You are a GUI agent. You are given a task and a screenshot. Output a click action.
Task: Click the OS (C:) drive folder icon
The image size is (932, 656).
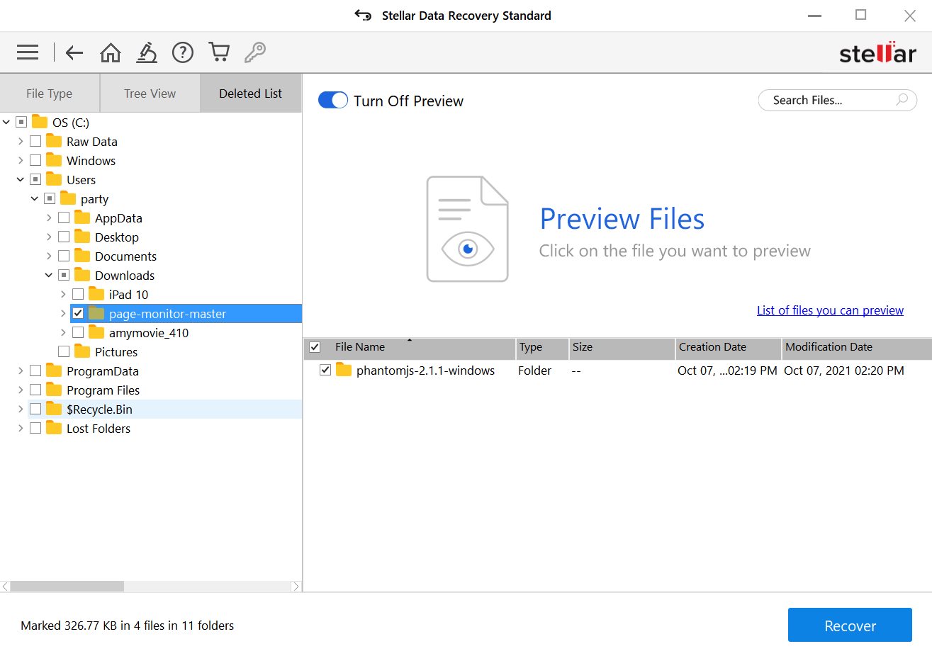[x=40, y=122]
